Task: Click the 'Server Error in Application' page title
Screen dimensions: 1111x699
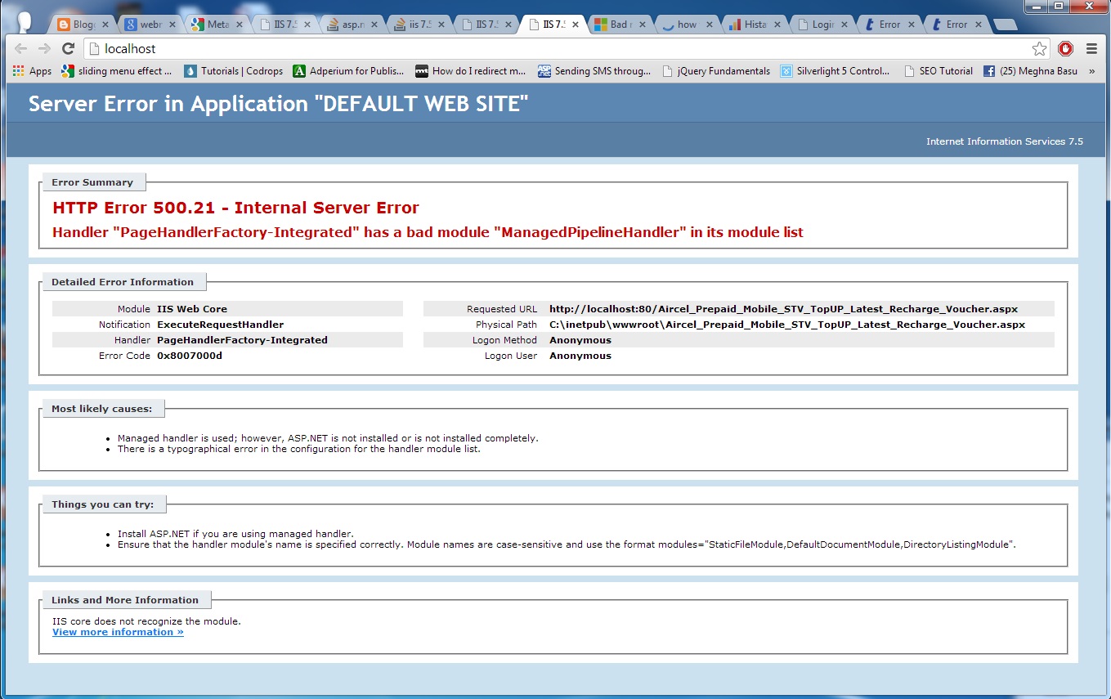Action: 278,104
